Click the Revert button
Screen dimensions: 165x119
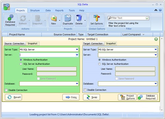tap(14, 97)
